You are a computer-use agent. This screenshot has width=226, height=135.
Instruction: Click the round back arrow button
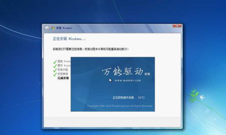(x=47, y=28)
